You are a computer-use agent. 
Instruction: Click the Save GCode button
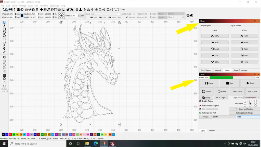237,91
